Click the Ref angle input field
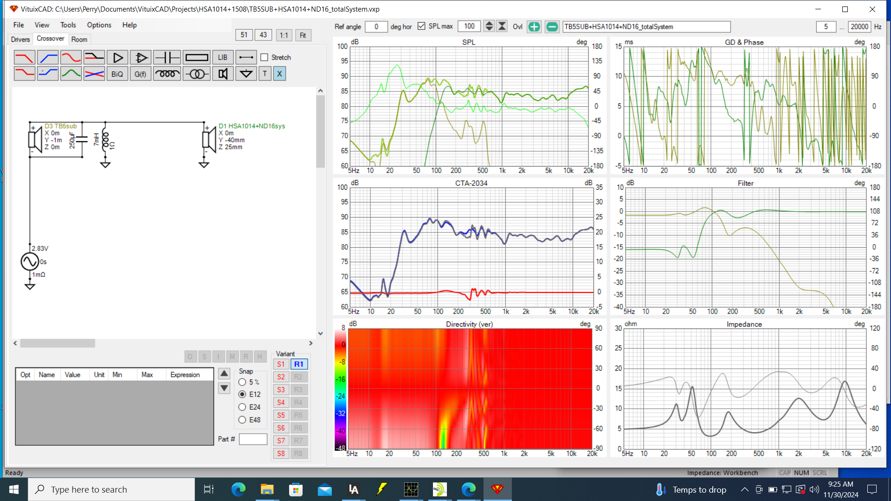 pos(376,26)
